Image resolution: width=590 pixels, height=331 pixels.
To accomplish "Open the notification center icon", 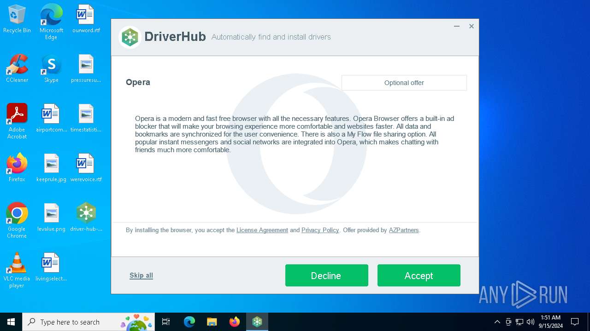I will pos(575,322).
